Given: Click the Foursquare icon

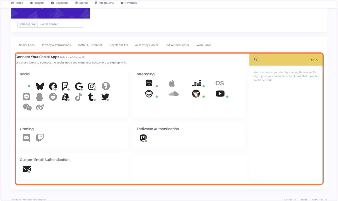Looking at the screenshot, I should (65, 86).
